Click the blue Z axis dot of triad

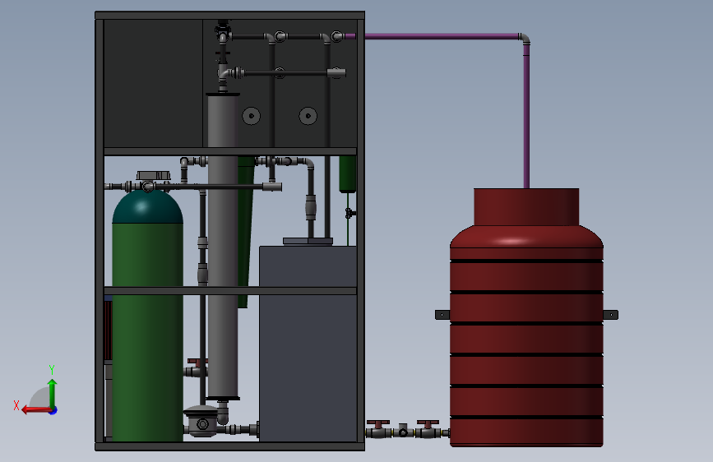[53, 411]
